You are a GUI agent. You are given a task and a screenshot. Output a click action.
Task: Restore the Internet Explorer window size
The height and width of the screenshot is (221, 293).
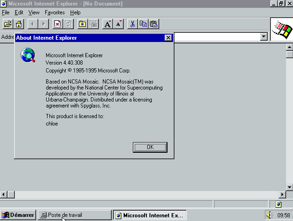click(281, 4)
